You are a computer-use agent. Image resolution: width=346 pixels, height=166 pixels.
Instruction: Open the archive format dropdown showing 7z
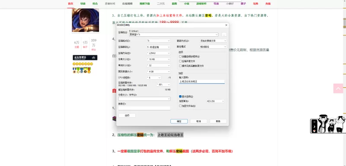pos(158,41)
